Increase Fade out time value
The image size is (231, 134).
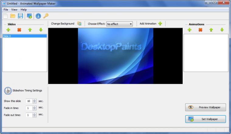tap(34, 114)
